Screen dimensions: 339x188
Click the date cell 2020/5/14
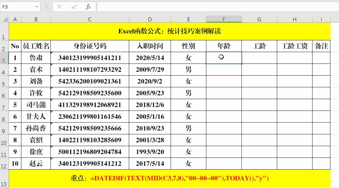point(150,58)
